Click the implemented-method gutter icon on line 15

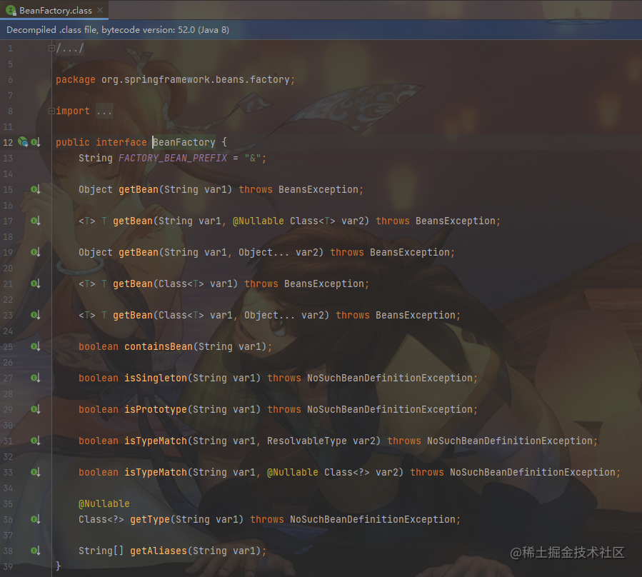pyautogui.click(x=36, y=189)
